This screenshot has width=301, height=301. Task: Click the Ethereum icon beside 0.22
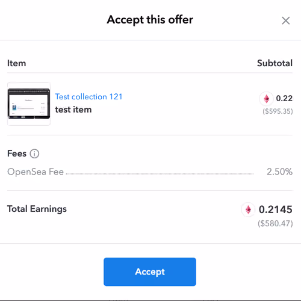pos(266,99)
